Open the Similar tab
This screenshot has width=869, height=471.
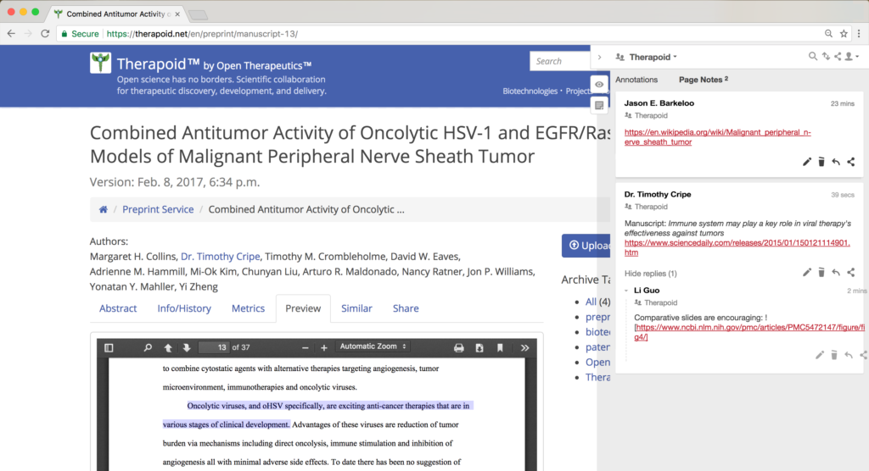[x=356, y=308]
